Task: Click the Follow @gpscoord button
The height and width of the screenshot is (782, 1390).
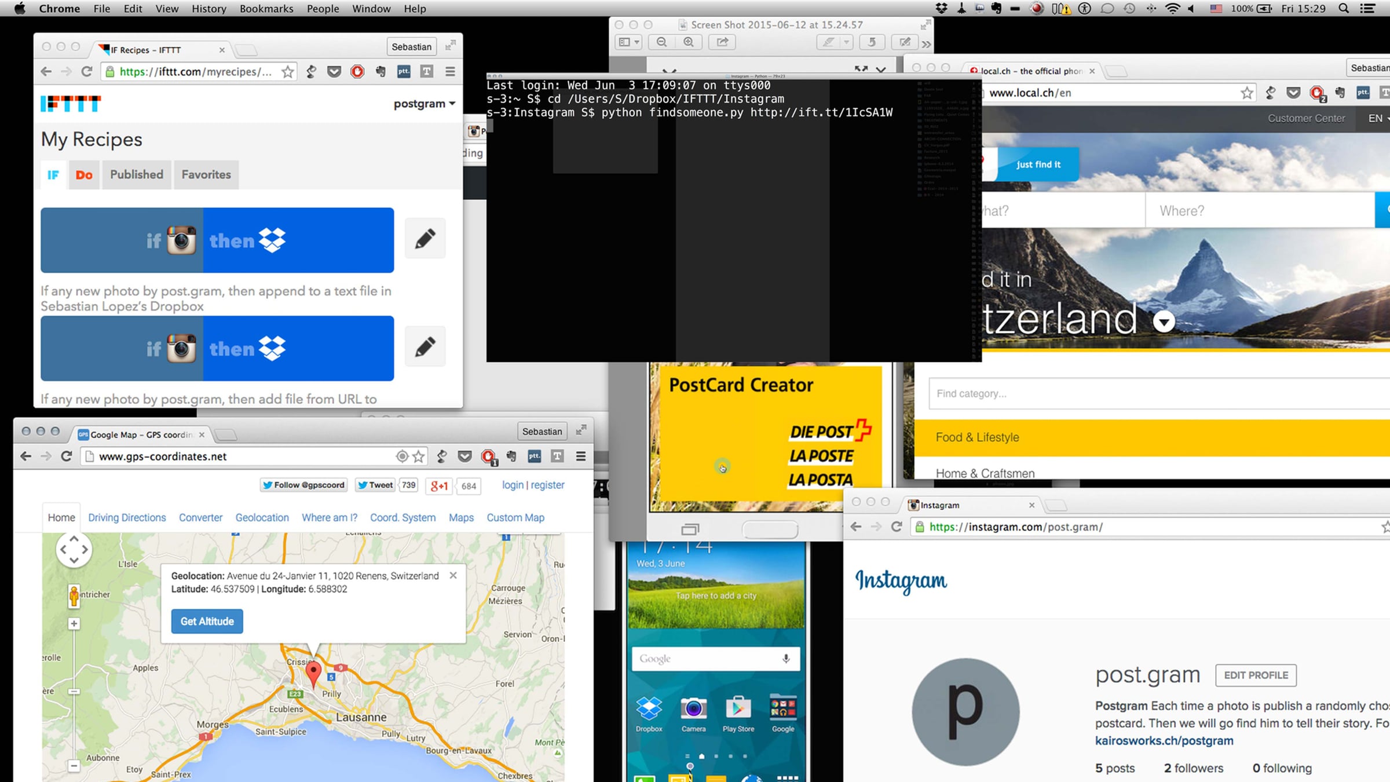Action: 303,485
